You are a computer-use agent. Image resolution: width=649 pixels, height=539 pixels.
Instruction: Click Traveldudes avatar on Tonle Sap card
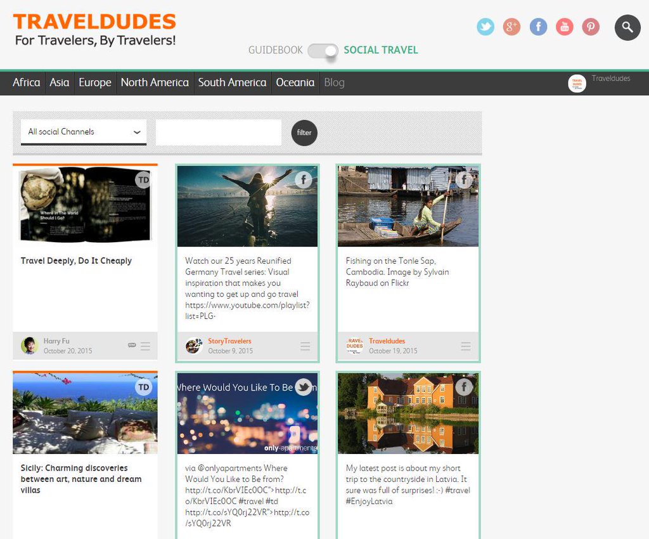click(x=355, y=346)
